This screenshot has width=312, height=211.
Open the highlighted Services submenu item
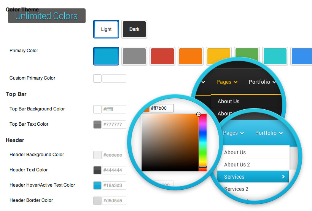pos(253,177)
